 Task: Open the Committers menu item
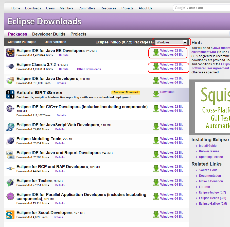point(87,8)
